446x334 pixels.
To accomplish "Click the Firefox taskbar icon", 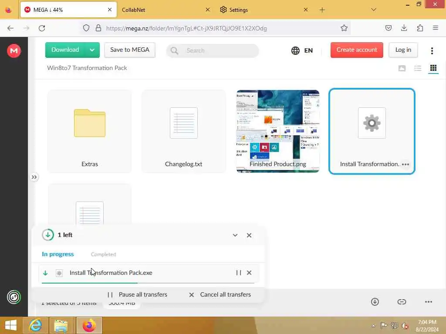I will pyautogui.click(x=89, y=325).
